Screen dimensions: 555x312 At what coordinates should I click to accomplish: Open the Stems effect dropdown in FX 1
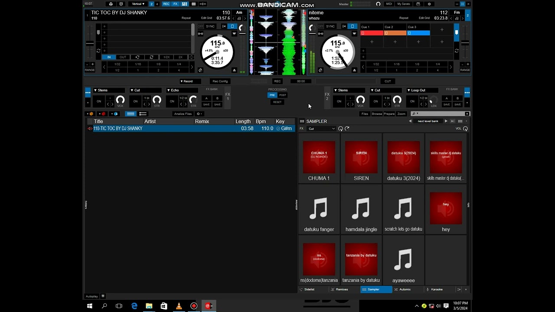pyautogui.click(x=109, y=91)
